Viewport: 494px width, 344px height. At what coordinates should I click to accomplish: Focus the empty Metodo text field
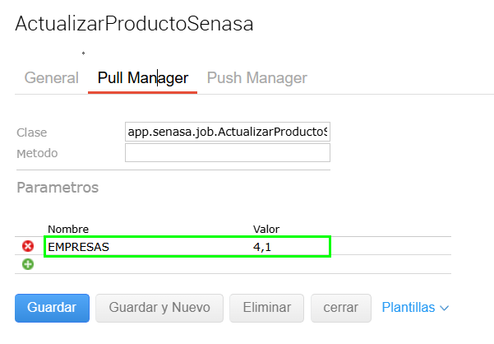227,153
